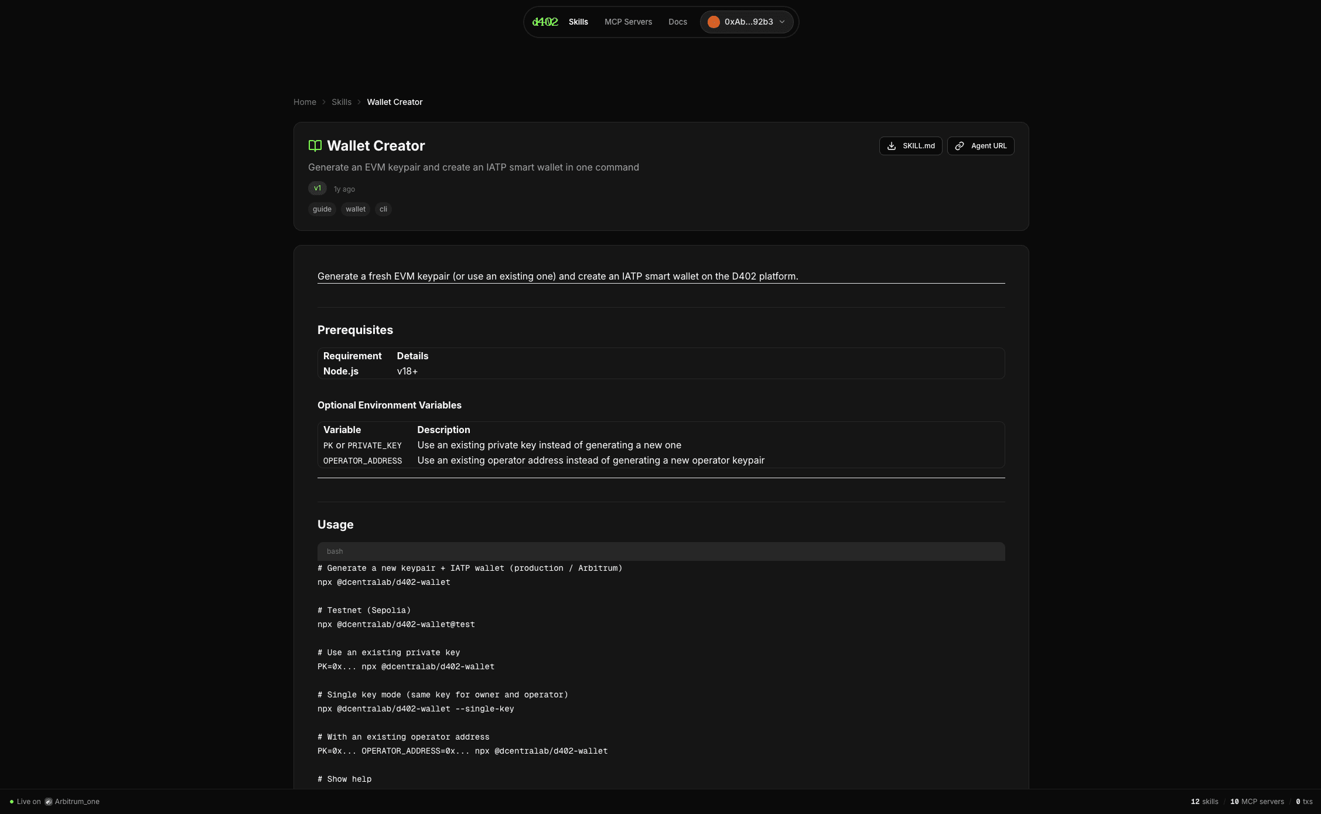The height and width of the screenshot is (814, 1321).
Task: Click the orange avatar in the wallet pill
Action: pos(714,22)
